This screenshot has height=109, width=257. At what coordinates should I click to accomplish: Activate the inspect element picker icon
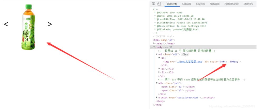click(154, 4)
